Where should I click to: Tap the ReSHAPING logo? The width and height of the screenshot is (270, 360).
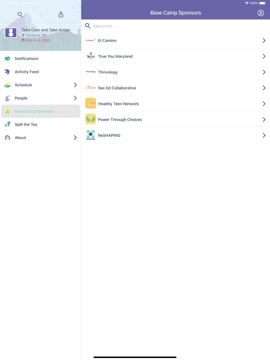[x=91, y=135]
